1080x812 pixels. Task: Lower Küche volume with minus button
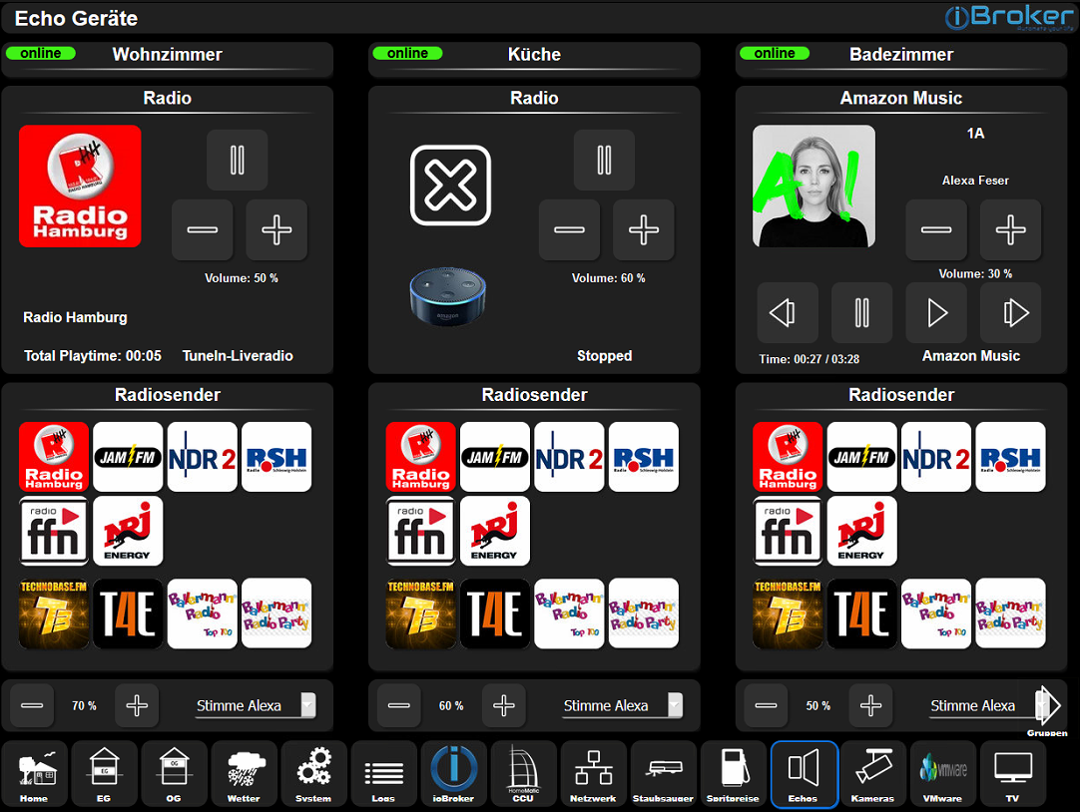(x=569, y=229)
